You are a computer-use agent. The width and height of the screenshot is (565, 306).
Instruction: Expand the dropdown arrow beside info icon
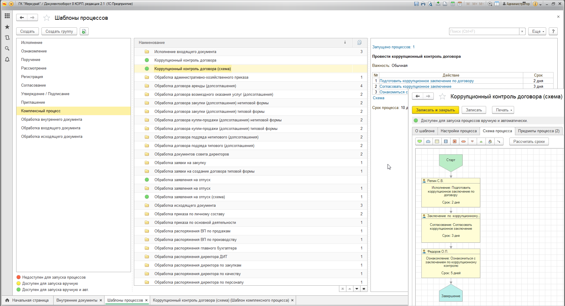coord(541,4)
